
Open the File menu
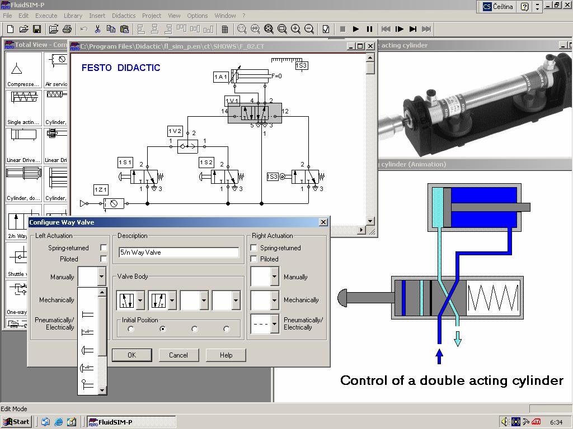tap(7, 16)
